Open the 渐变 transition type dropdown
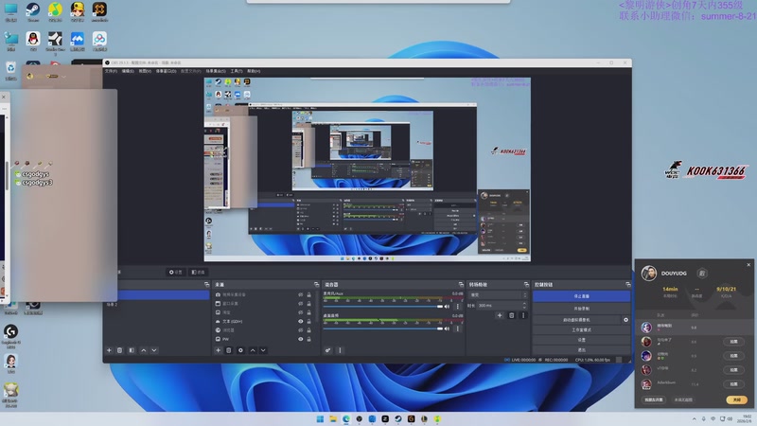This screenshot has height=426, width=757. [499, 294]
